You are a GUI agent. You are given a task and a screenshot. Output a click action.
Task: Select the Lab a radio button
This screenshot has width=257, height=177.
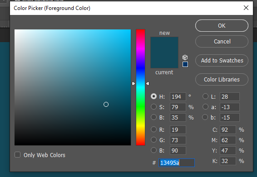pyautogui.click(x=205, y=107)
